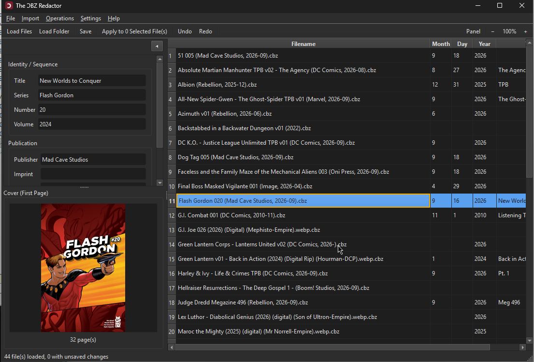Open the Import menu
Viewport: 534px width, 362px height.
30,18
